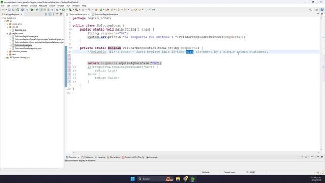Open the File menu
Viewport: 325px width, 183px height.
pyautogui.click(x=3, y=6)
